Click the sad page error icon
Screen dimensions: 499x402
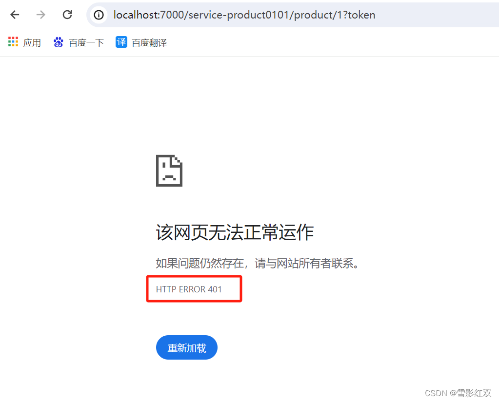coord(169,171)
